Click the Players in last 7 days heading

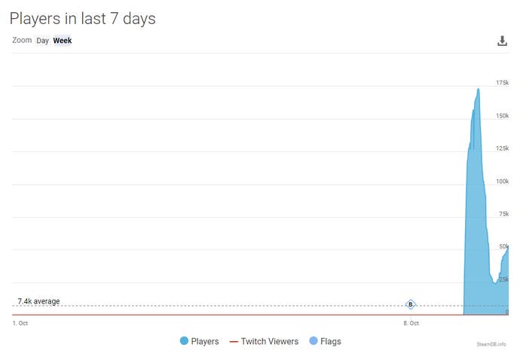83,19
